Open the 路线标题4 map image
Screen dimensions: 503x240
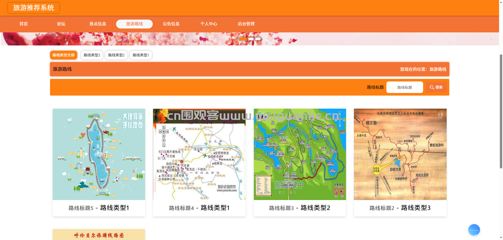(x=199, y=154)
